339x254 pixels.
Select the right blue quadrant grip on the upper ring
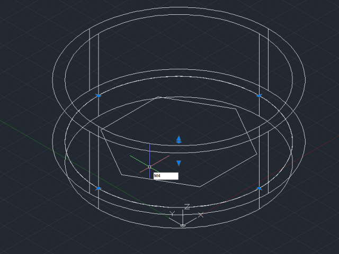(259, 95)
